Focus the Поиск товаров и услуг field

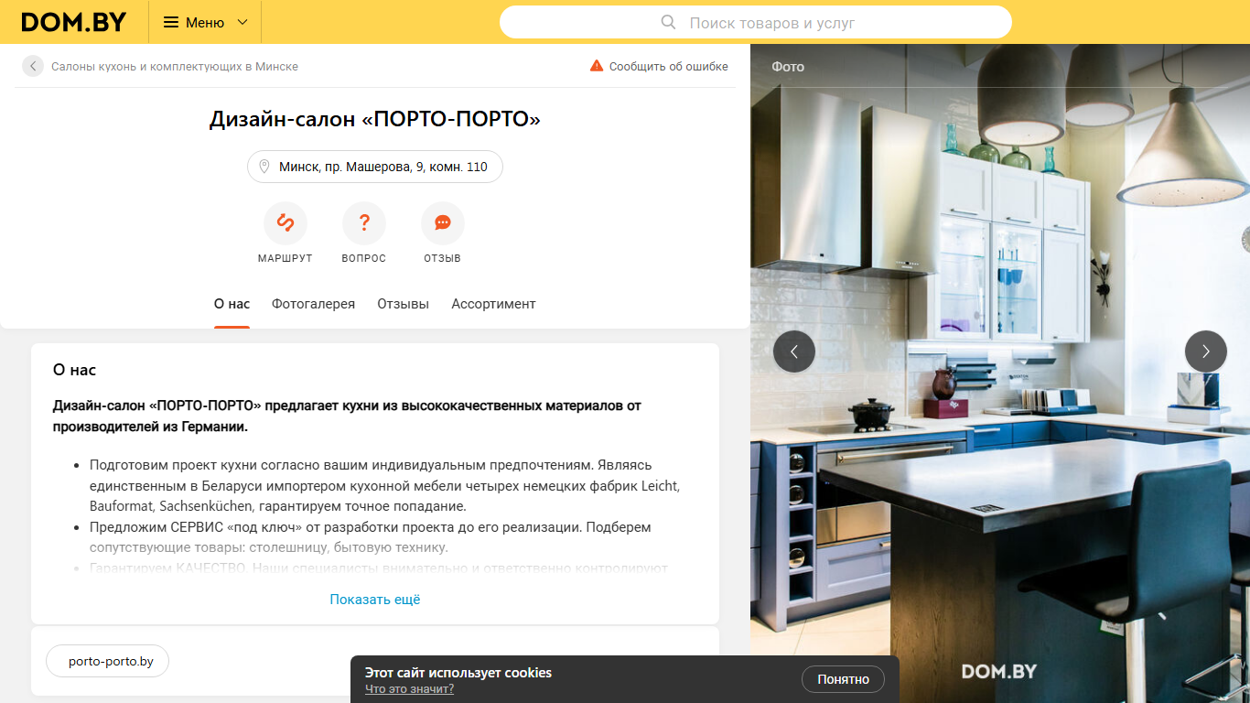756,22
